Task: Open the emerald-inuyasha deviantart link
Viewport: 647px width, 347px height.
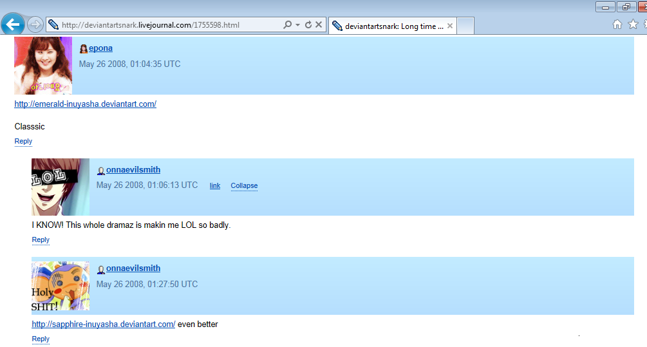Action: (x=85, y=104)
